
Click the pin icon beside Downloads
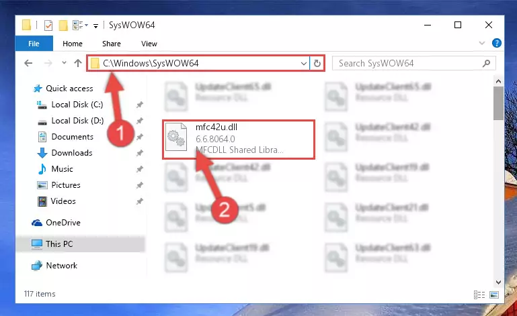tap(140, 153)
